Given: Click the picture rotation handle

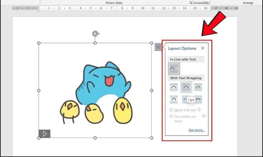Looking at the screenshot, I should click(x=95, y=34).
